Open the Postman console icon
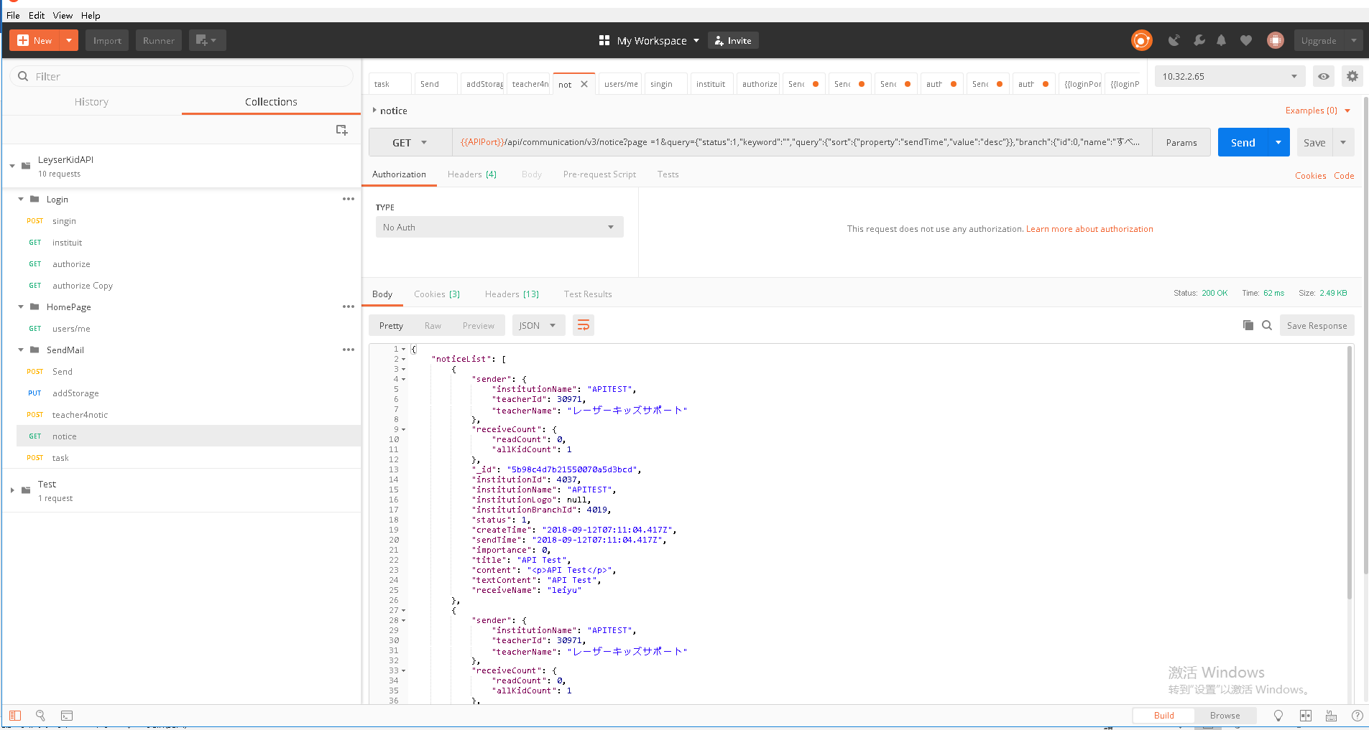The height and width of the screenshot is (730, 1369). 67,716
